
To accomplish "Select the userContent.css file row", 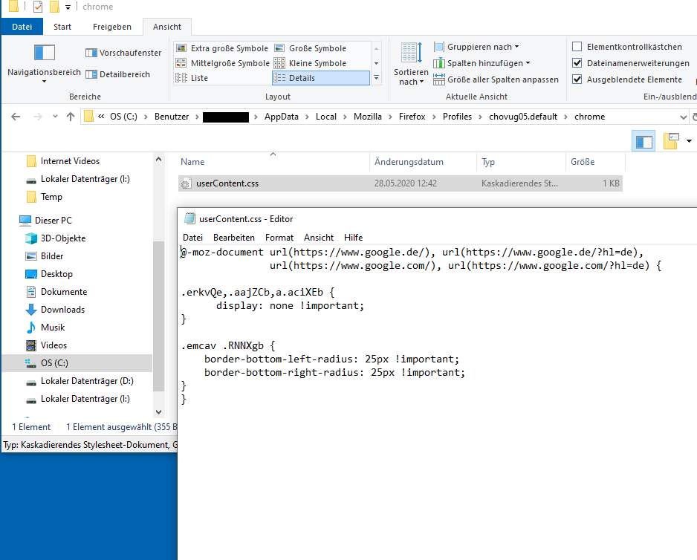I will coord(400,183).
